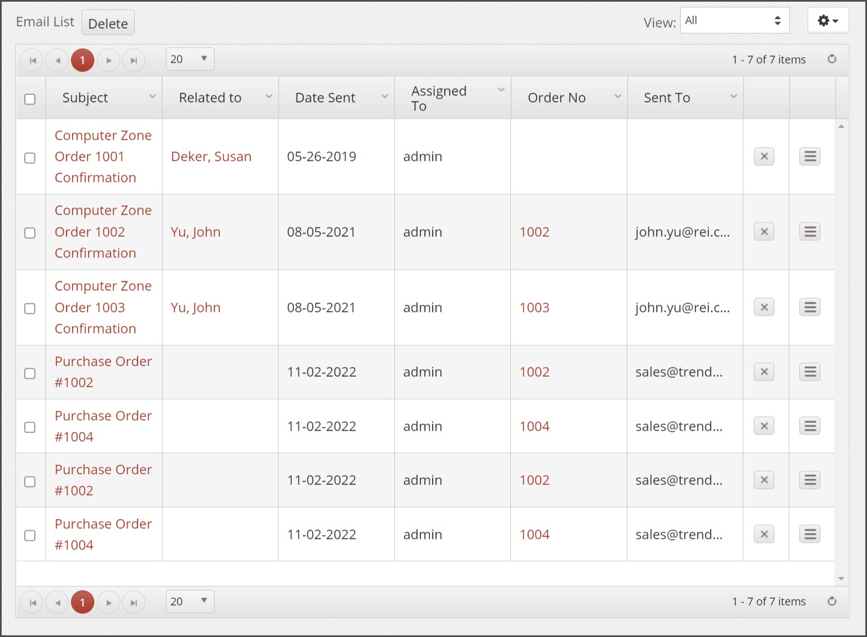This screenshot has height=637, width=867.
Task: Open the Deker, Susan contact link
Action: [x=211, y=156]
